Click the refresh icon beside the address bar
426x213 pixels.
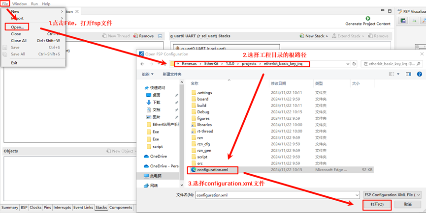(x=354, y=64)
